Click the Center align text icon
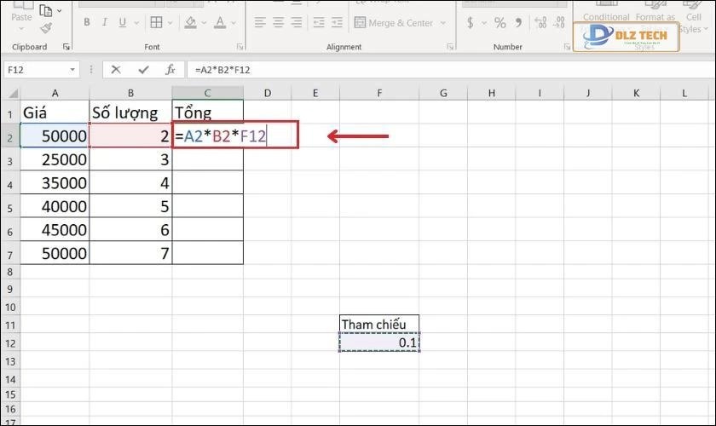The height and width of the screenshot is (426, 716). 280,23
